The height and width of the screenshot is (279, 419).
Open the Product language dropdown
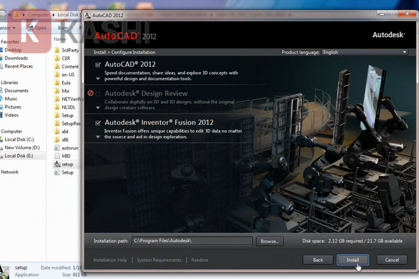point(365,52)
